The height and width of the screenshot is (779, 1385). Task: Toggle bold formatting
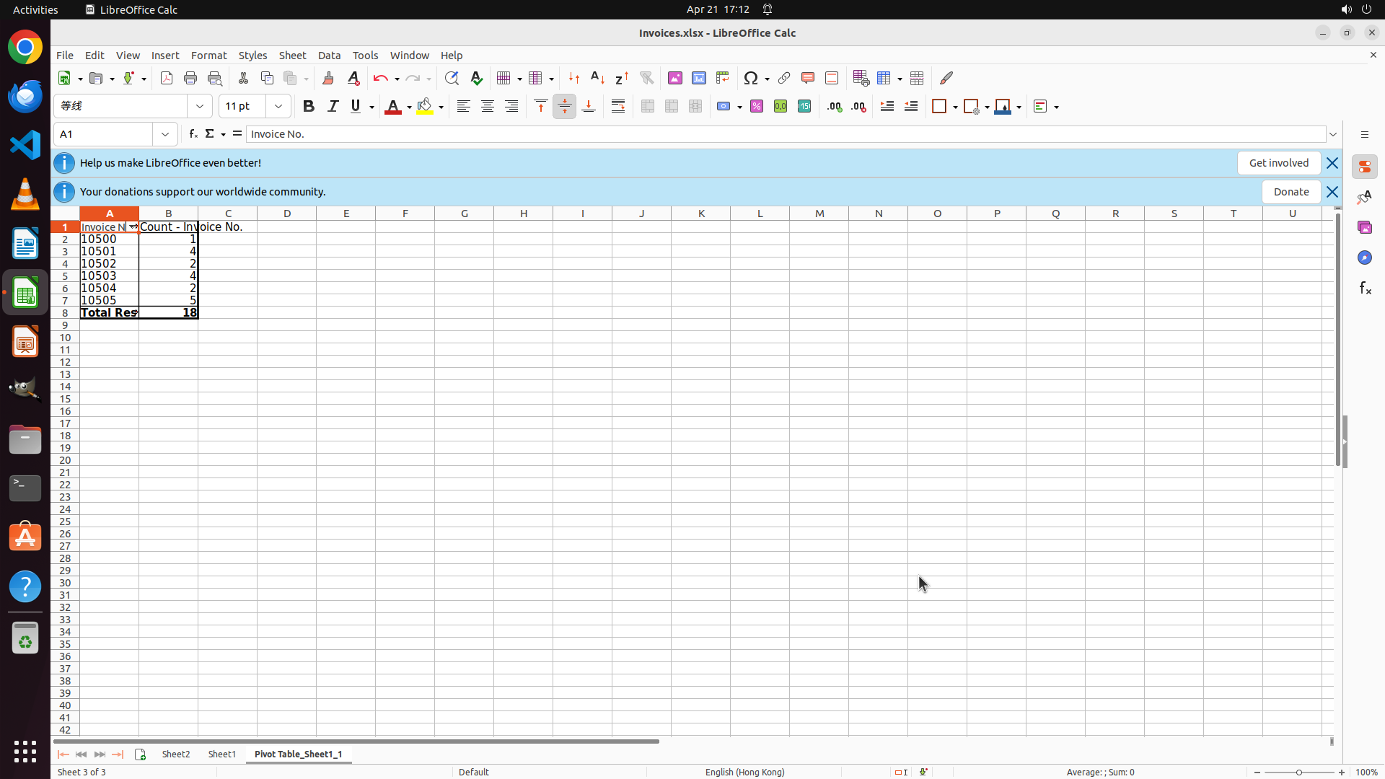309,106
